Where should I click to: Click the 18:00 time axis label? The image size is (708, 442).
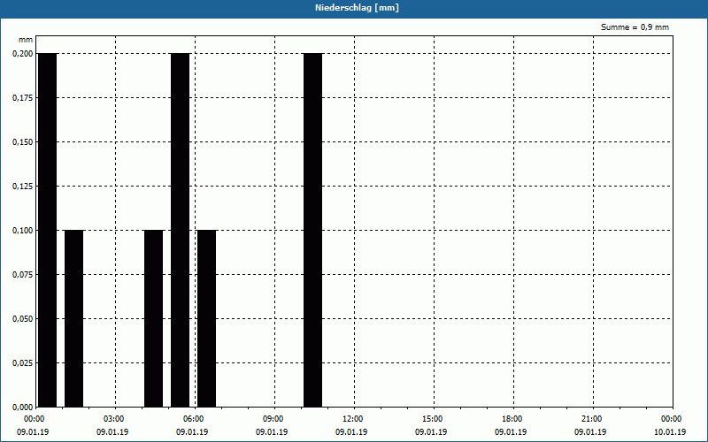512,419
